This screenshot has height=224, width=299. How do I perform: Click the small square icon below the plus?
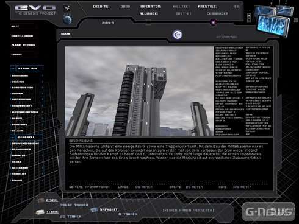pos(249,20)
